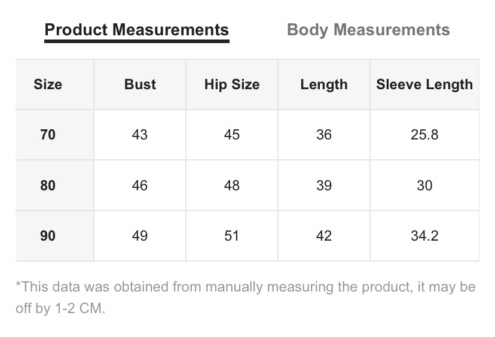
Task: Click the sleeve length value 34.2
Action: pyautogui.click(x=424, y=236)
